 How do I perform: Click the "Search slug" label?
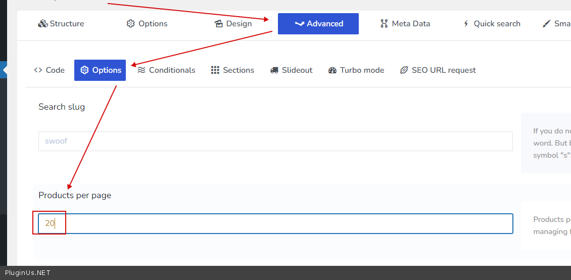62,107
